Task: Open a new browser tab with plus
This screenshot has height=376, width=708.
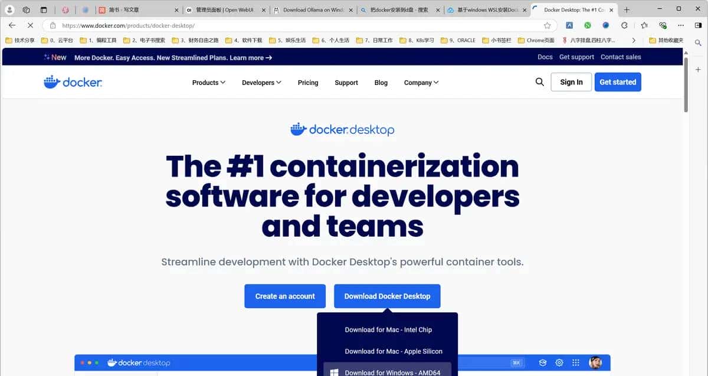Action: click(x=627, y=10)
